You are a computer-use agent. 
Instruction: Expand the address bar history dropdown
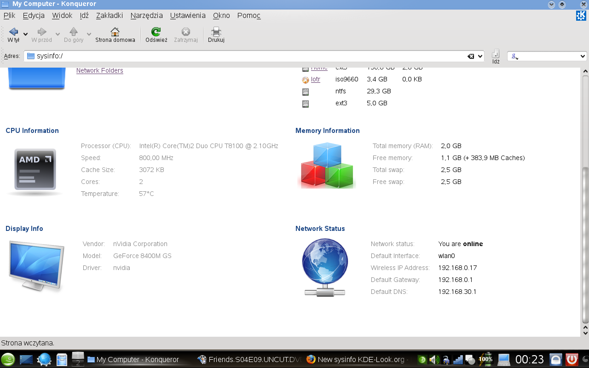[480, 56]
